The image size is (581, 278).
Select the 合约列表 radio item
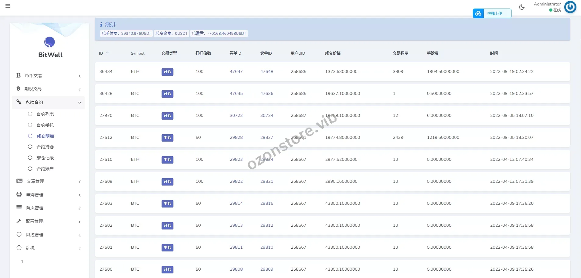tap(30, 114)
